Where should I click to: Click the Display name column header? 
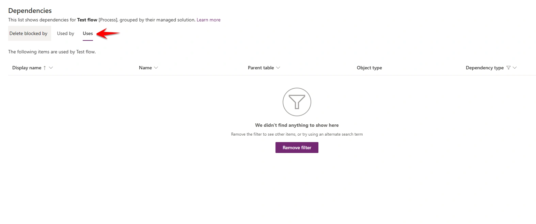click(x=27, y=68)
